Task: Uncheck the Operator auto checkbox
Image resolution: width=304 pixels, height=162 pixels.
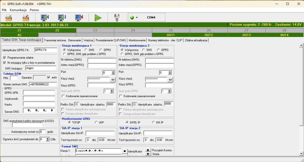Action: (49, 77)
